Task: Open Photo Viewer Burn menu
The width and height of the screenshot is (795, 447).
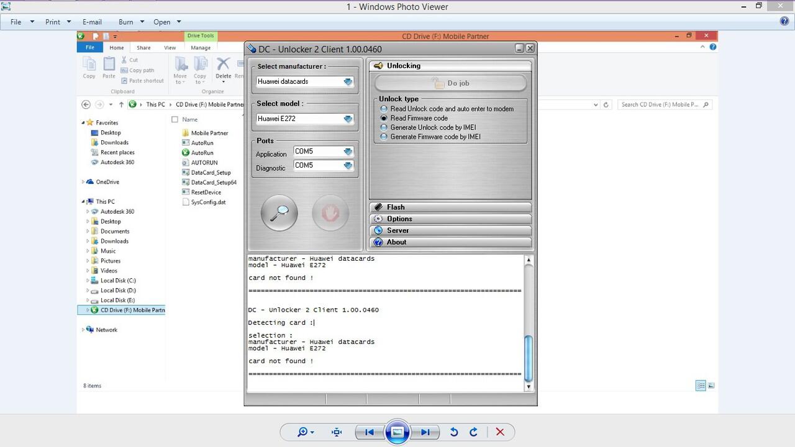Action: point(130,22)
